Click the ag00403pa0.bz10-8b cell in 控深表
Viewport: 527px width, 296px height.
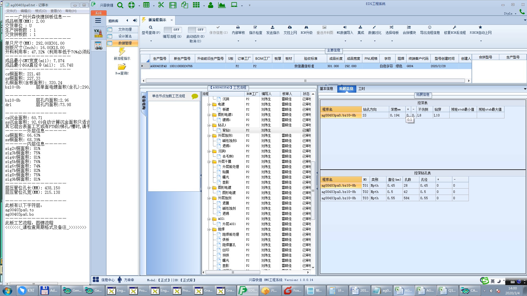pos(341,115)
